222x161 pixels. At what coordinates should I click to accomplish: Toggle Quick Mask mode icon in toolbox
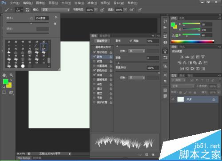point(4,92)
